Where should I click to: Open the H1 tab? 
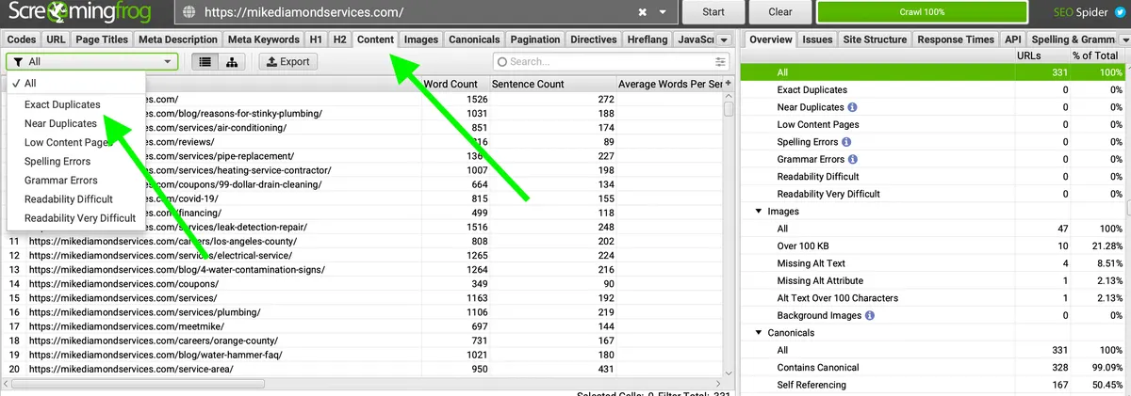pos(317,40)
